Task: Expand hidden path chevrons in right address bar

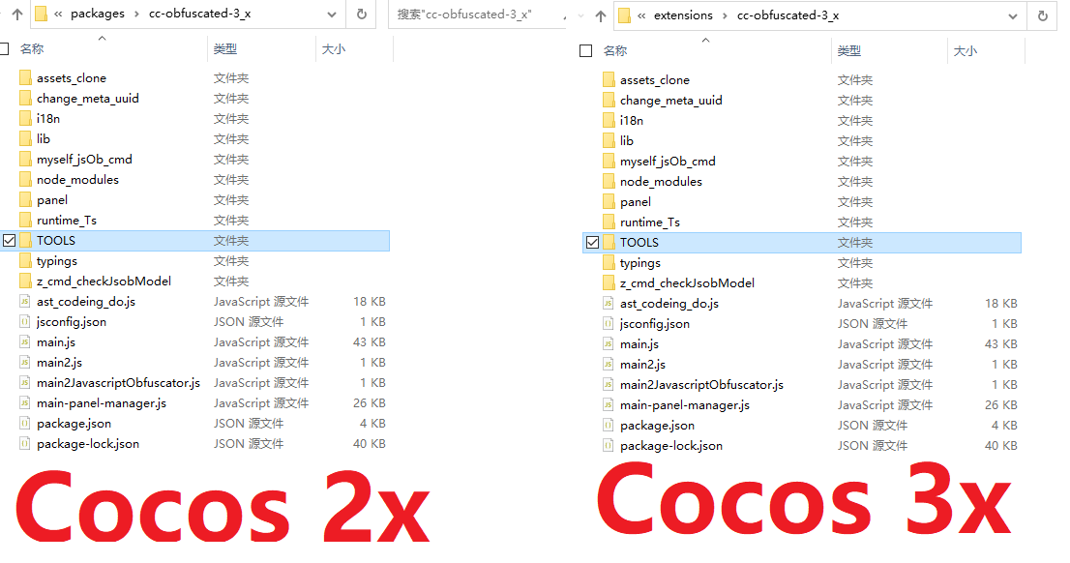Action: (641, 15)
